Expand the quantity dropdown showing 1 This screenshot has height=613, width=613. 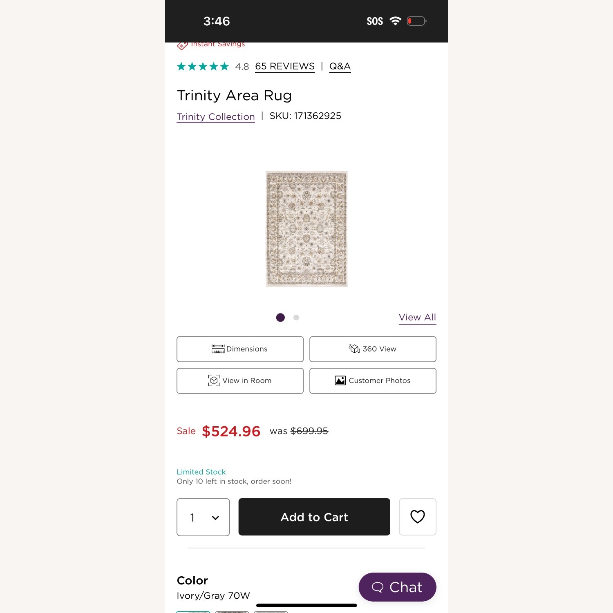coord(203,517)
